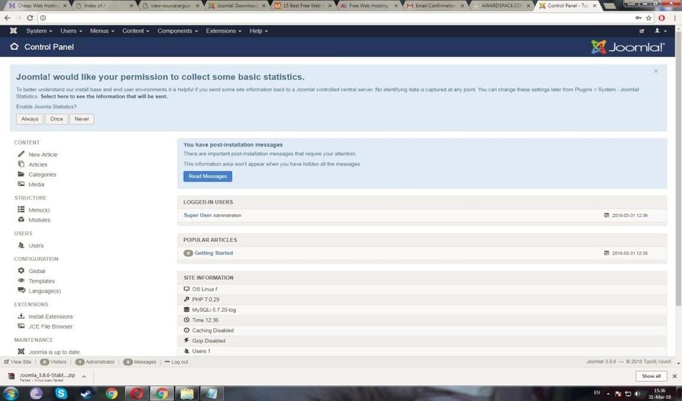The image size is (682, 401).
Task: Expand the Extensions dropdown menu
Action: tap(223, 31)
